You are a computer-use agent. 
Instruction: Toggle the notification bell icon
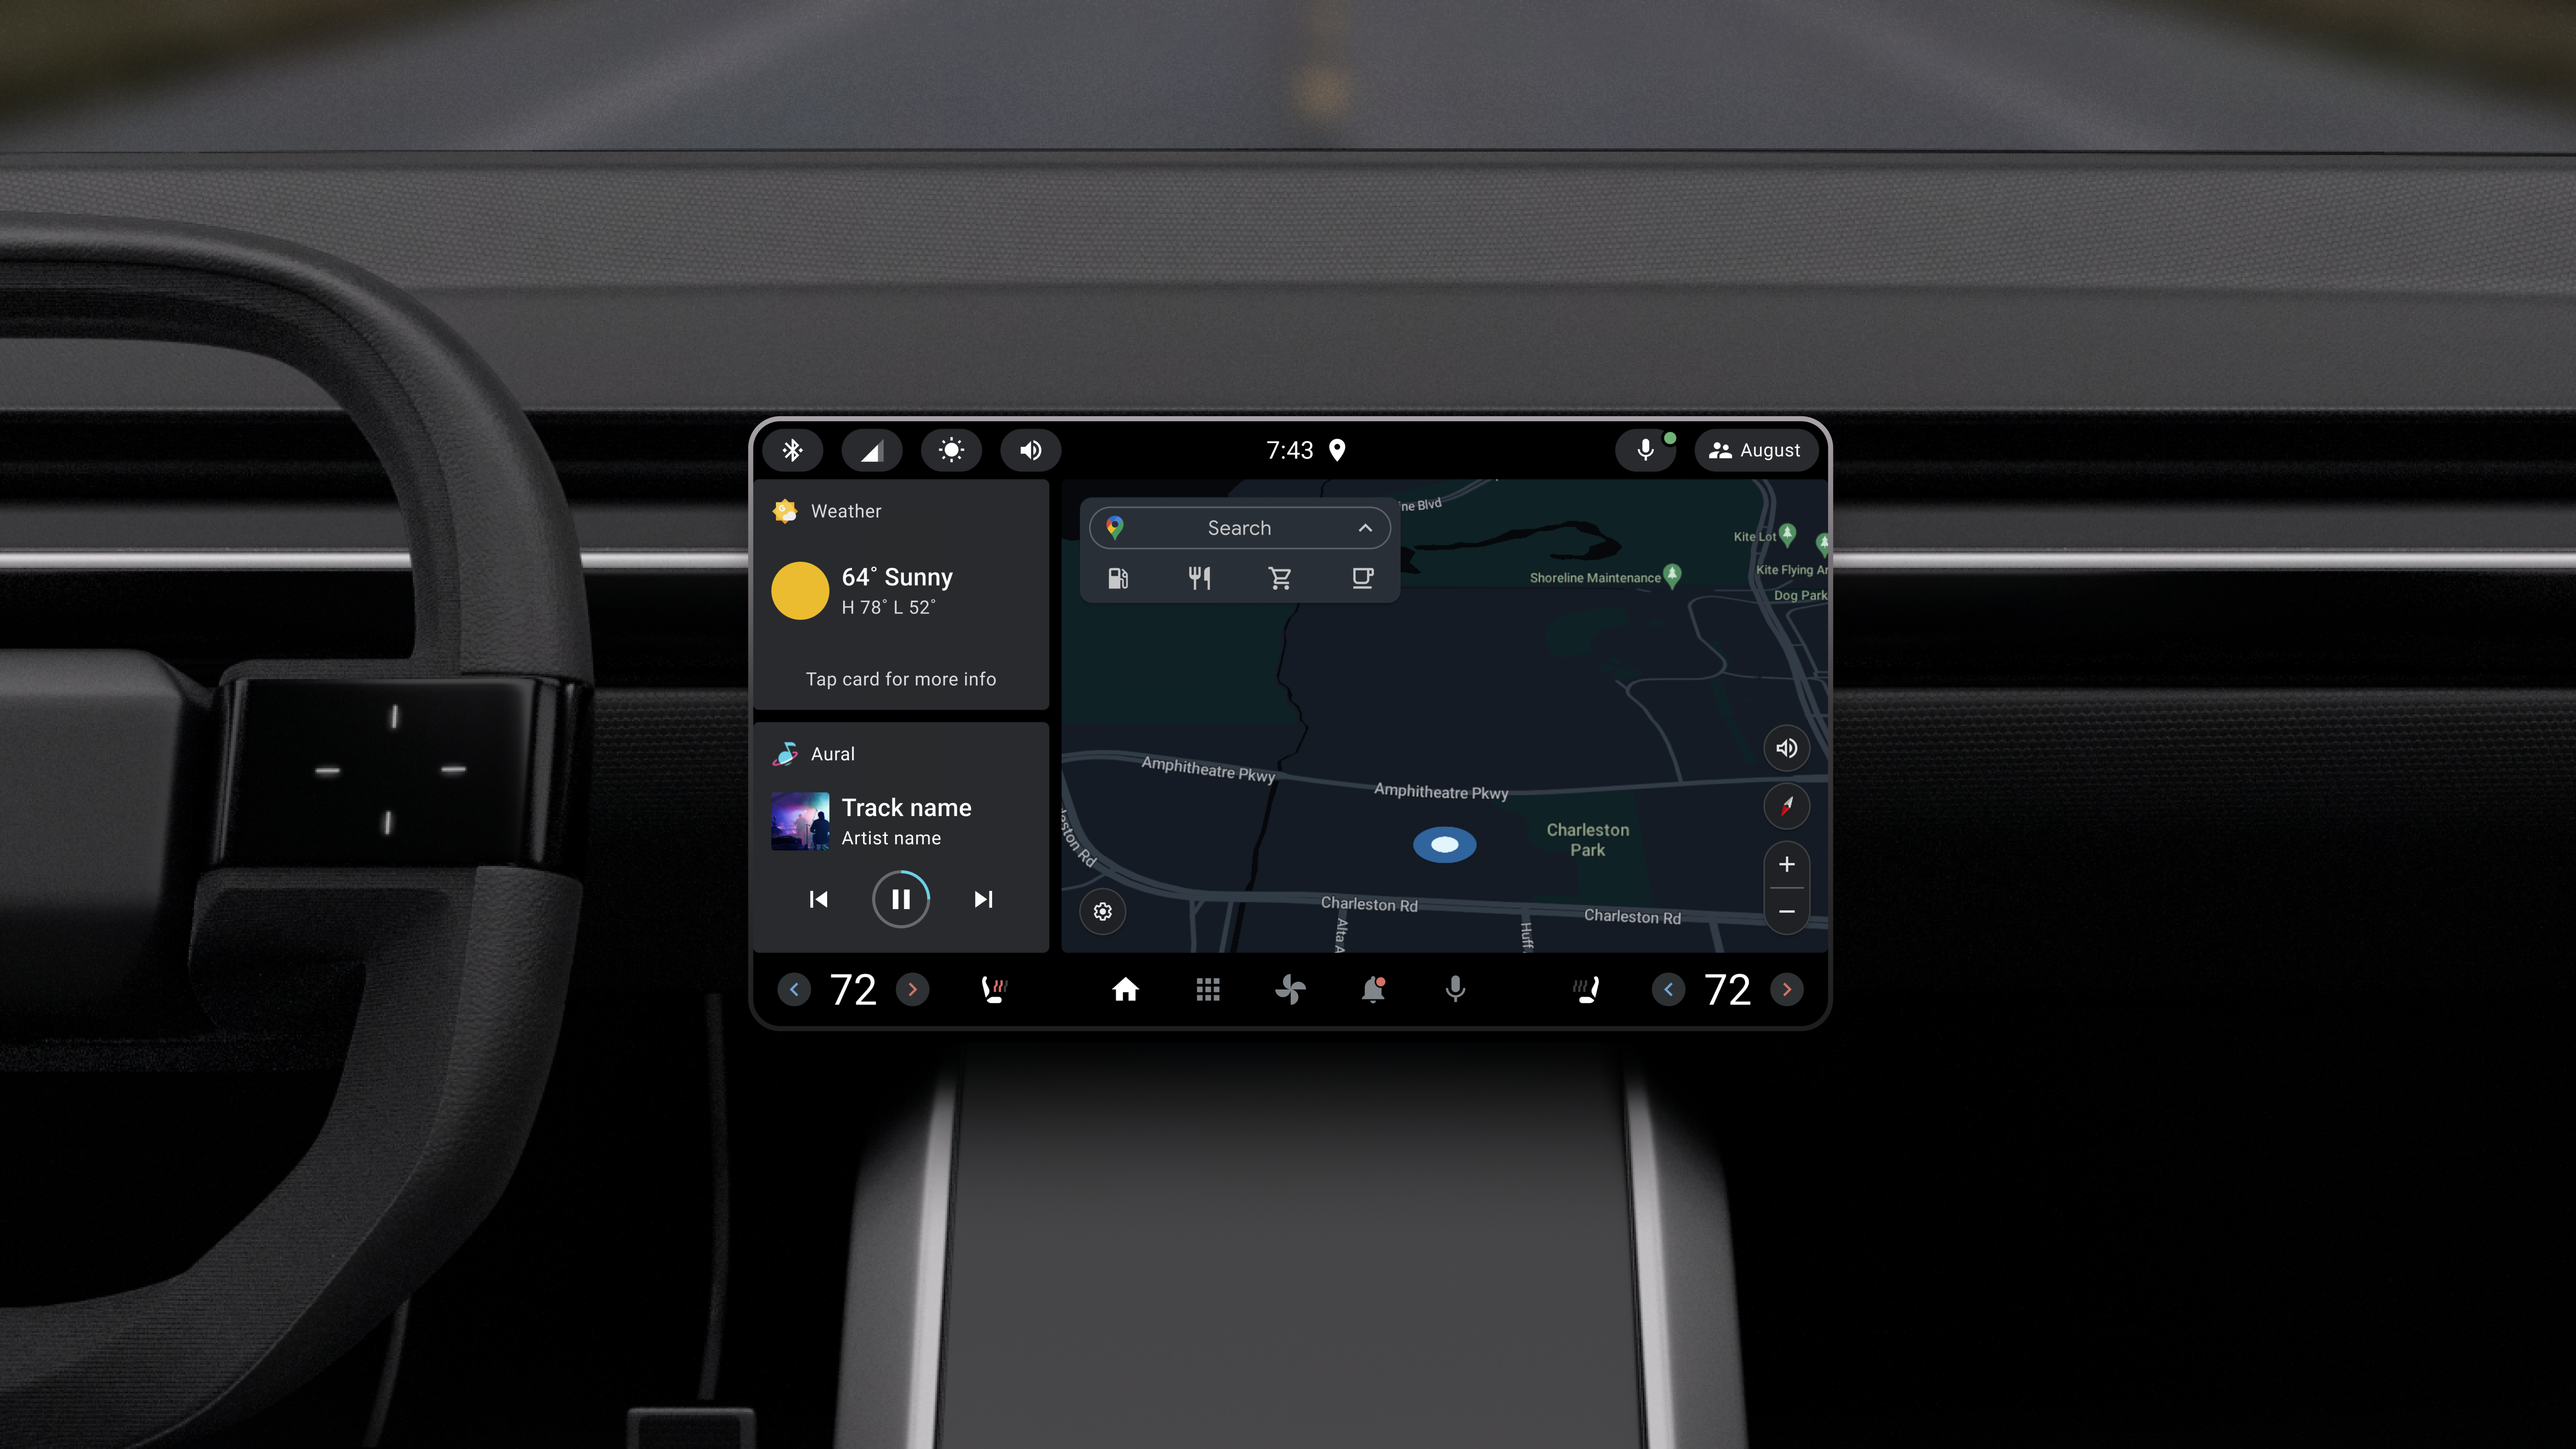point(1373,989)
